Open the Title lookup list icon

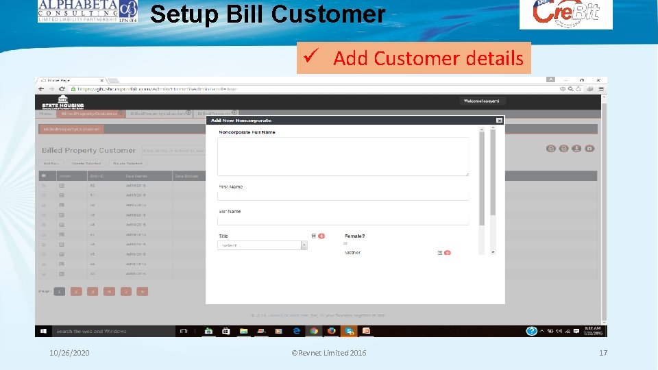(313, 236)
